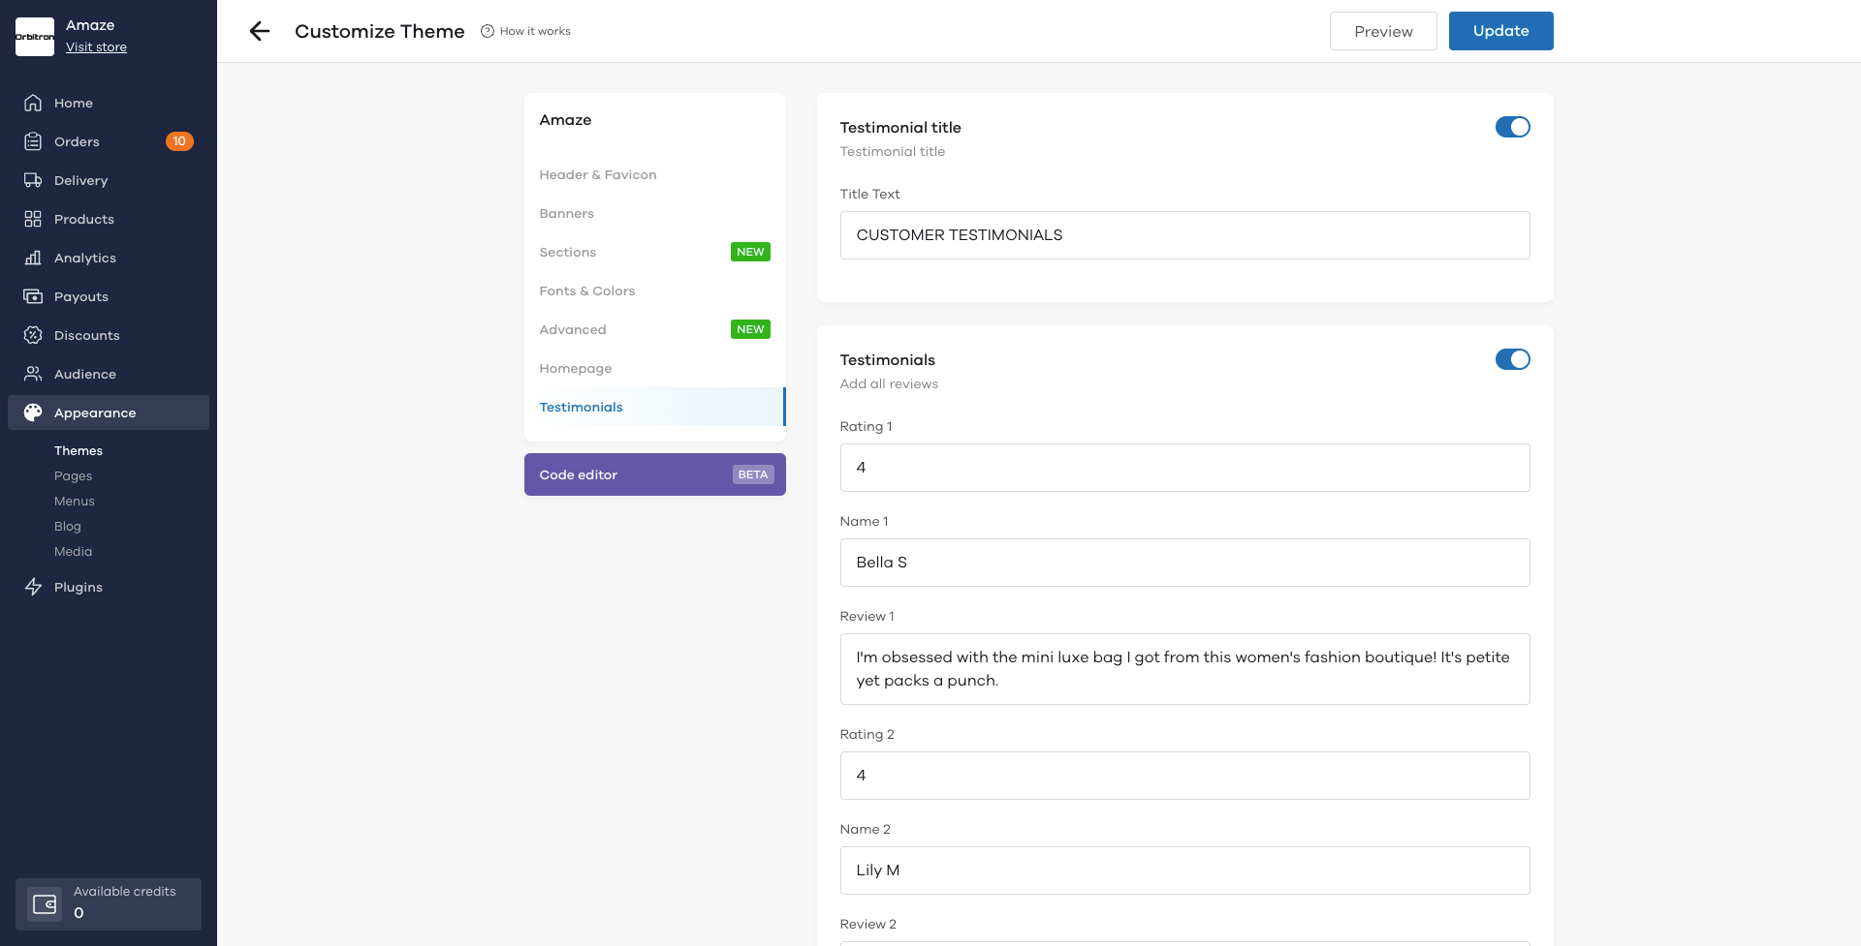The height and width of the screenshot is (946, 1861).
Task: Click the back arrow icon
Action: click(259, 31)
